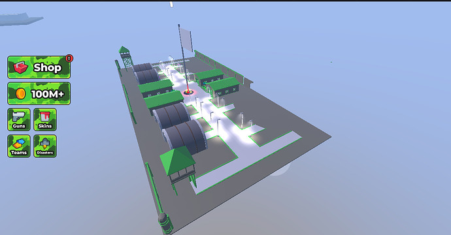Open the Skins menu
The height and width of the screenshot is (235, 451).
(x=45, y=119)
